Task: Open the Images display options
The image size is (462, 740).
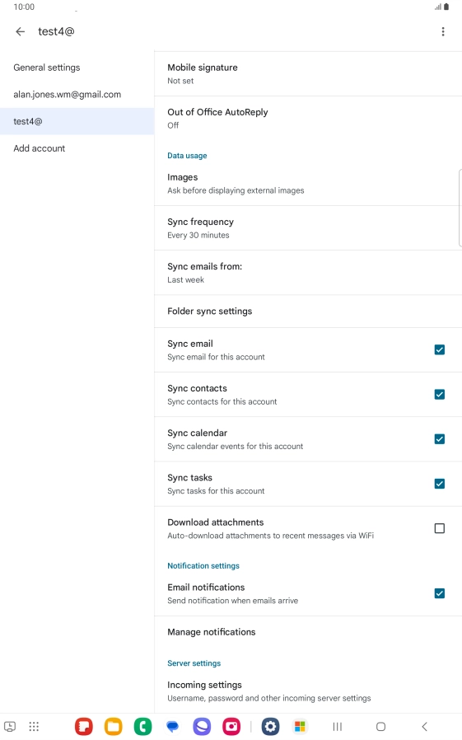Action: 308,184
